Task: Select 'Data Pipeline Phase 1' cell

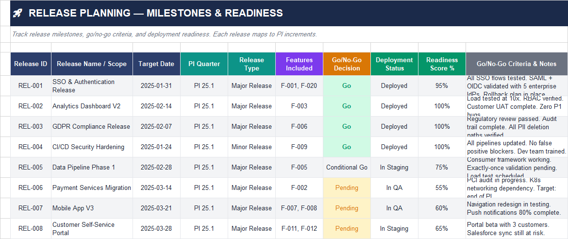Action: point(92,167)
